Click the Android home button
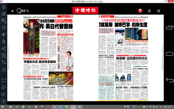The image size is (174, 109). click(169, 54)
